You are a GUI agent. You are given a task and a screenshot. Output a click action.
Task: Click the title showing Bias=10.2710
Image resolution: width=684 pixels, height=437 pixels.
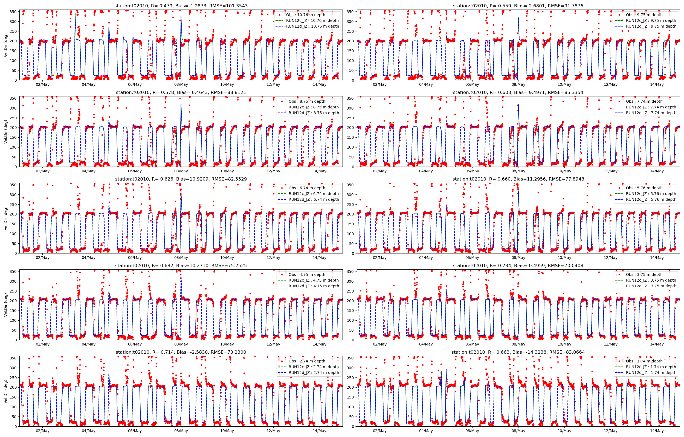coord(181,265)
